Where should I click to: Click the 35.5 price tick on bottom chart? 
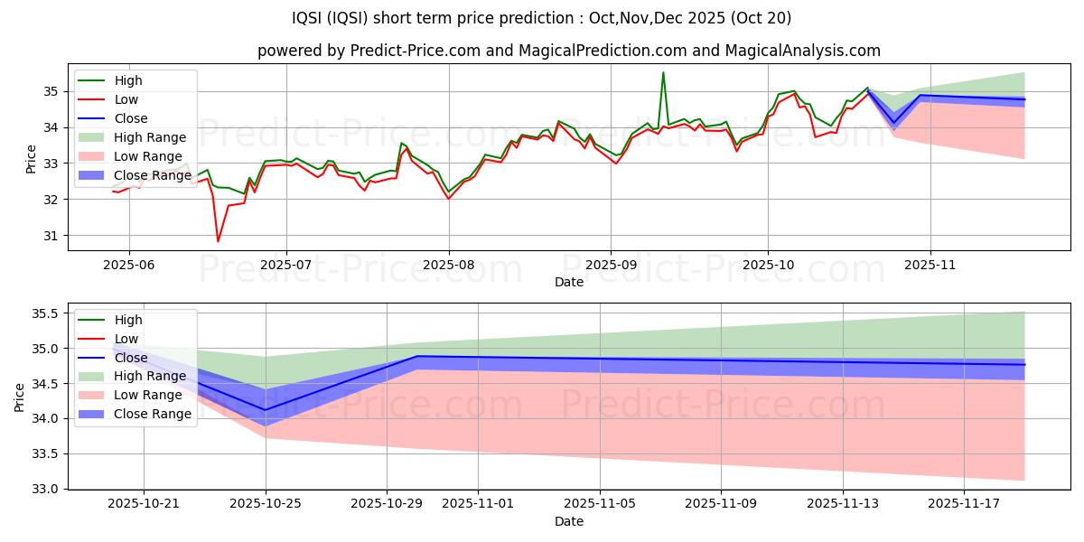(x=45, y=313)
